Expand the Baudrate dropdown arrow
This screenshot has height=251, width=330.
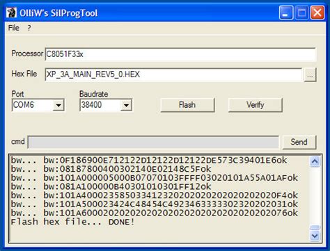click(x=126, y=105)
